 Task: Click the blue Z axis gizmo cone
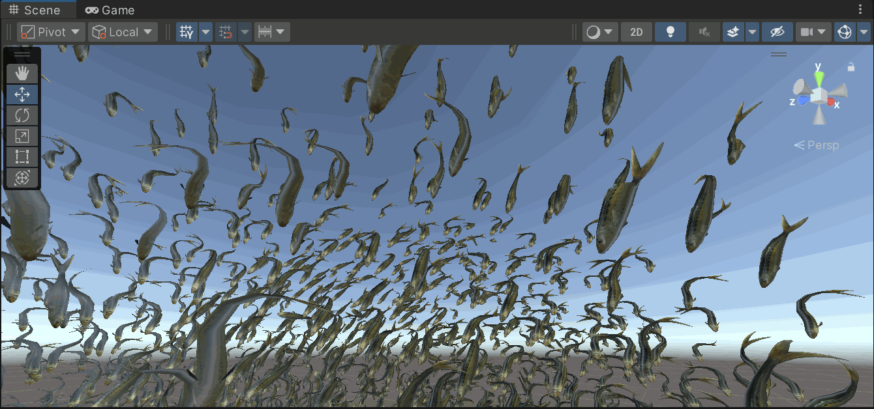803,100
